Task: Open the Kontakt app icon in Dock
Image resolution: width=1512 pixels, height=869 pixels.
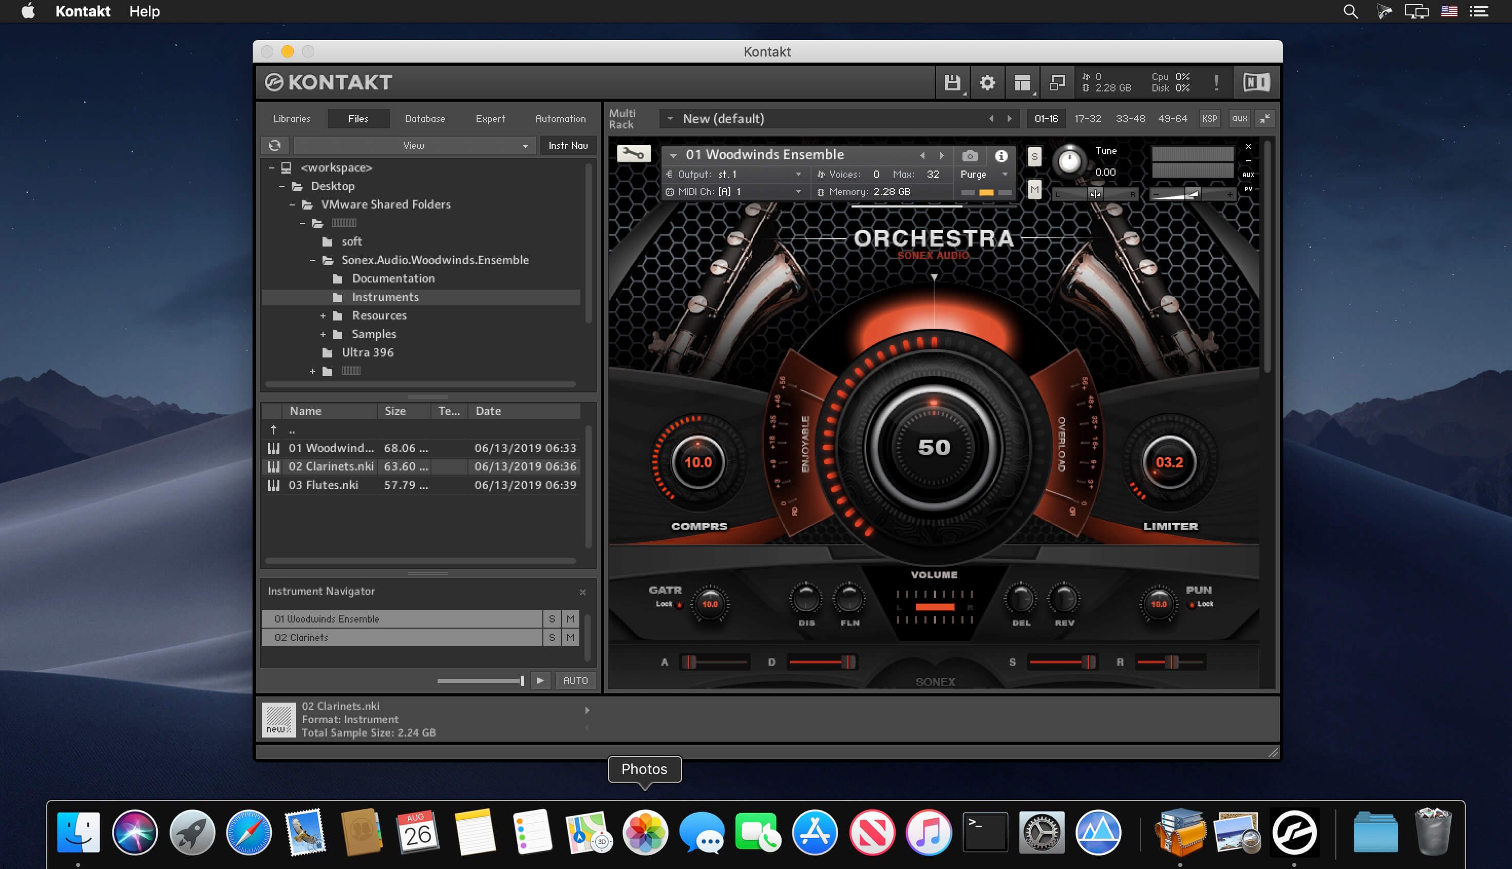Action: (1294, 832)
